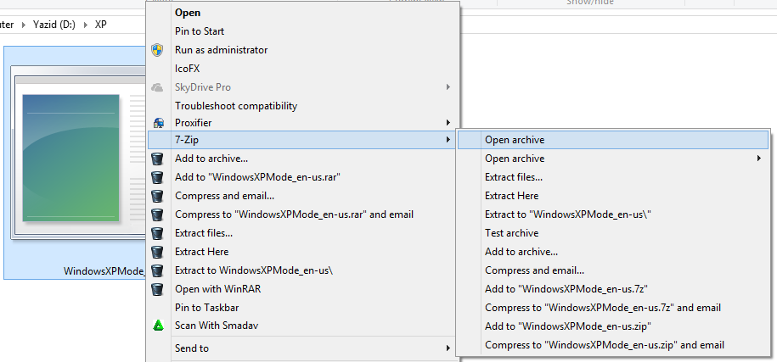777x362 pixels.
Task: Select Troubleshoot compatibility menu entry
Action: (235, 106)
